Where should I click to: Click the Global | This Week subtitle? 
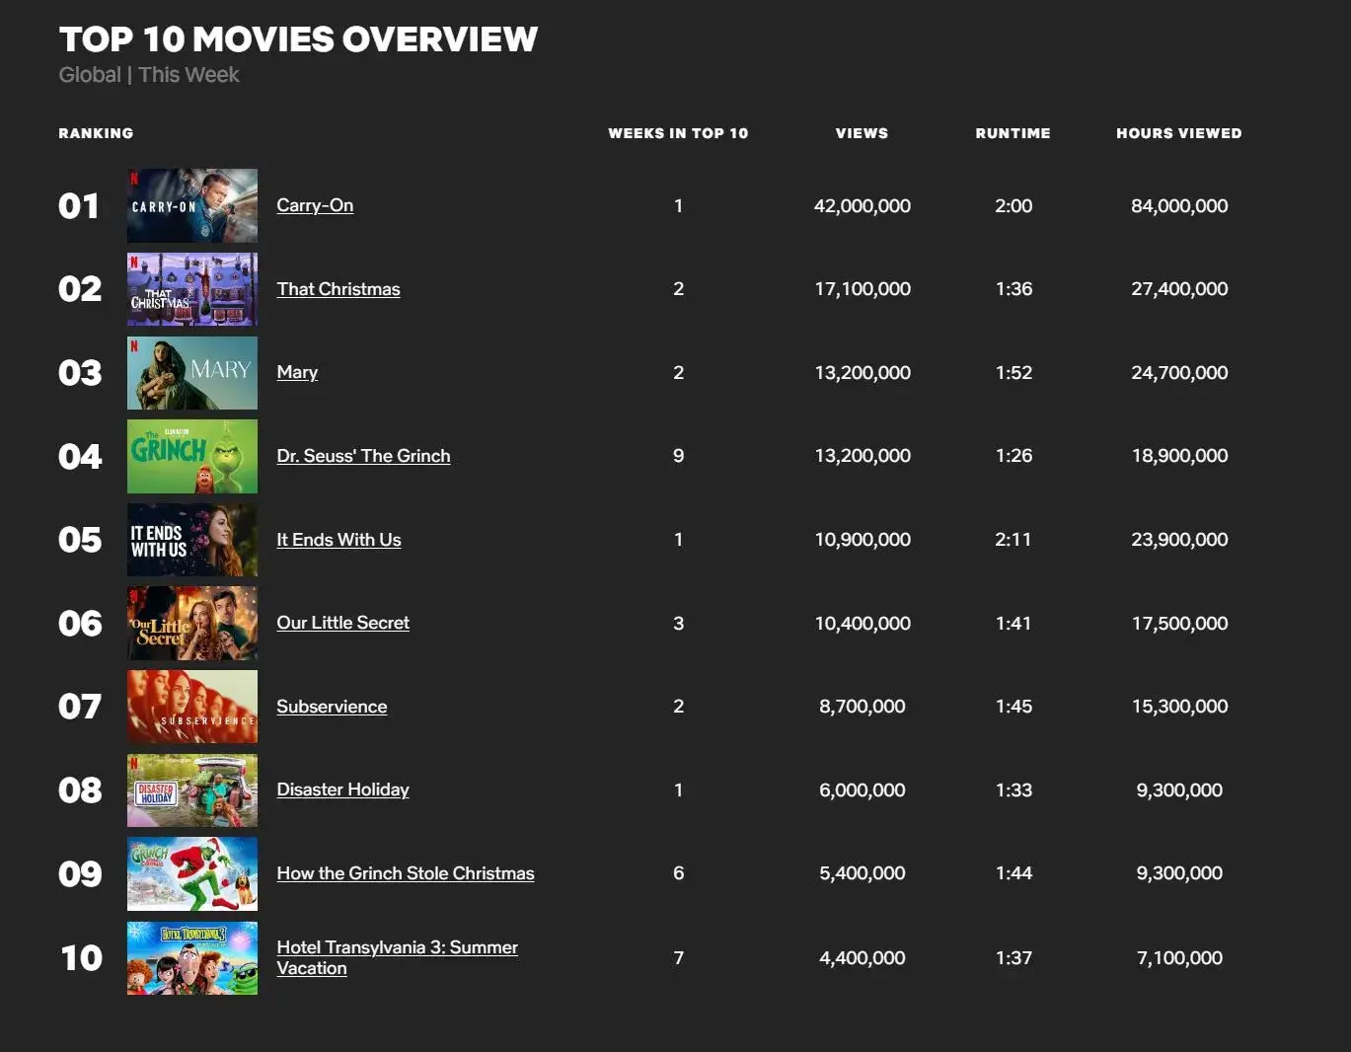point(149,75)
